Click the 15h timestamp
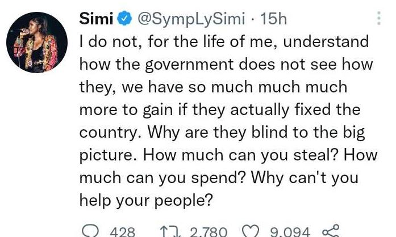 pos(273,19)
